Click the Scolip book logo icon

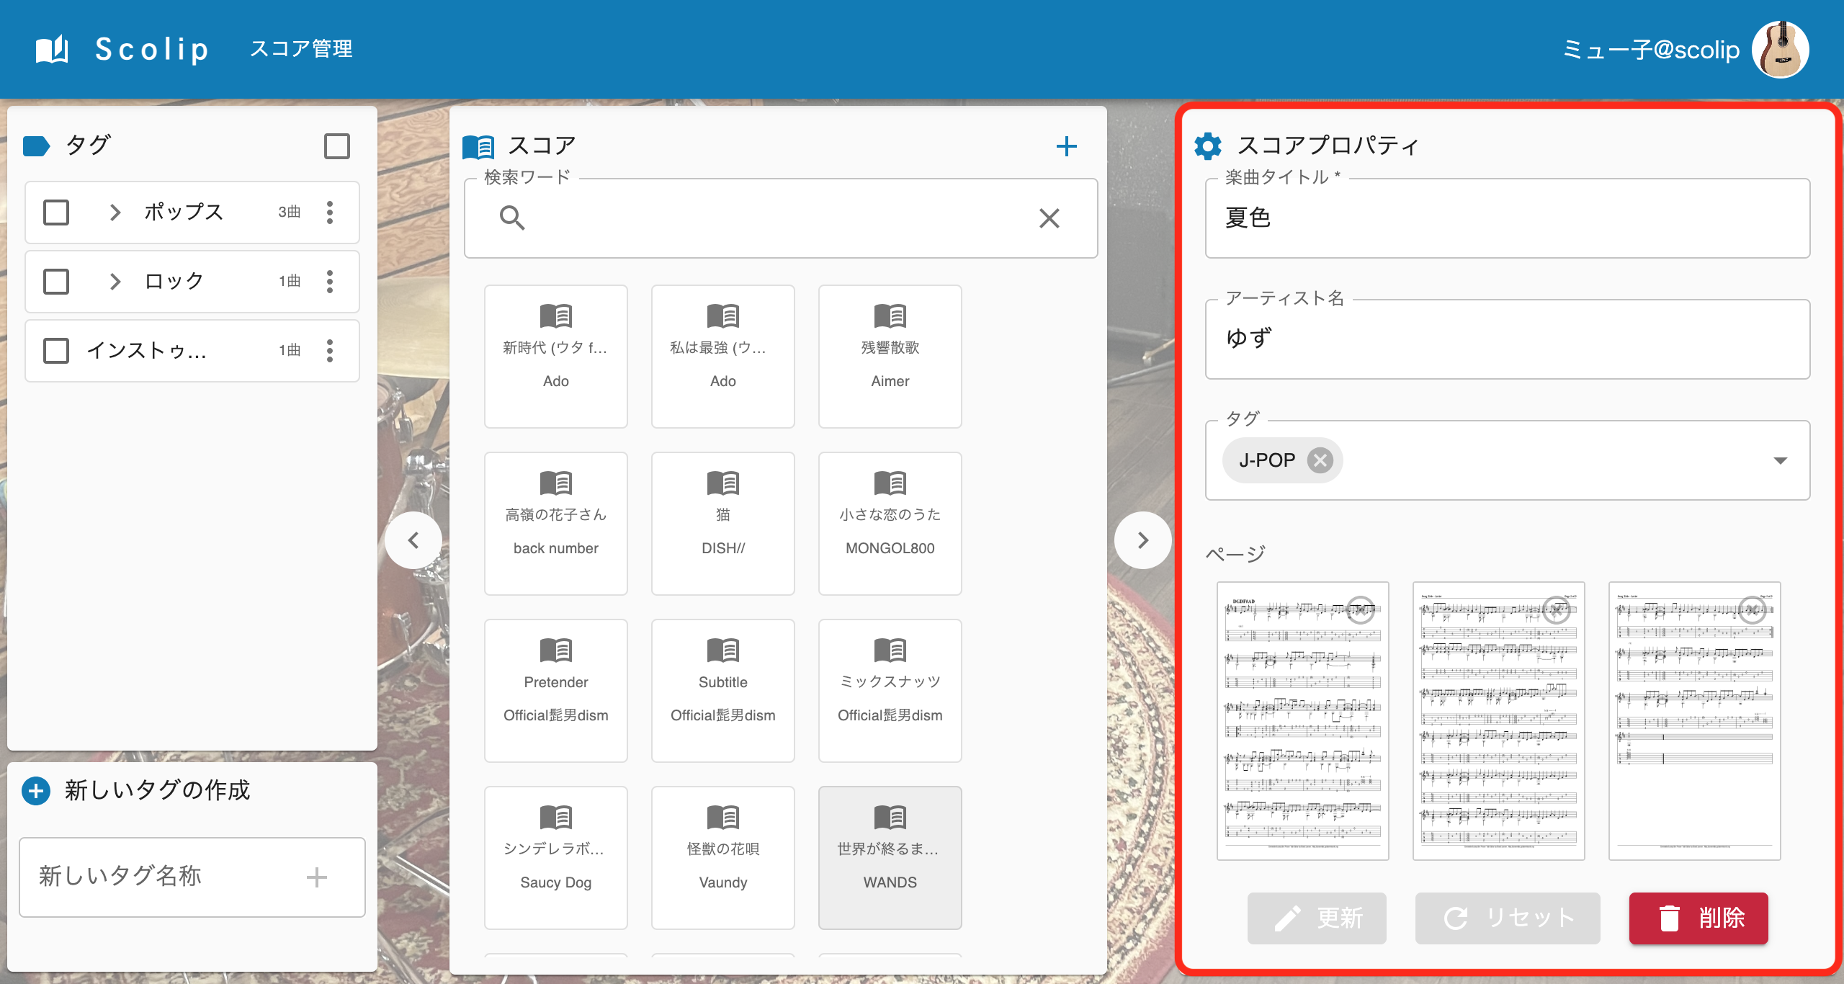(52, 49)
